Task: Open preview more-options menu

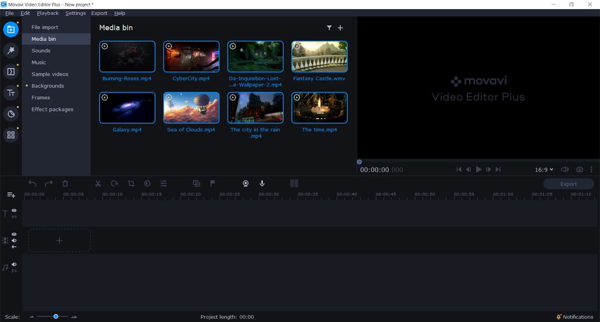Action: [591, 170]
